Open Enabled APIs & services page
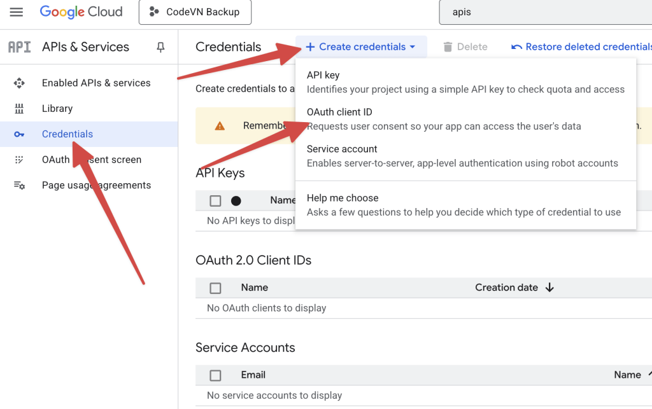 [x=96, y=83]
